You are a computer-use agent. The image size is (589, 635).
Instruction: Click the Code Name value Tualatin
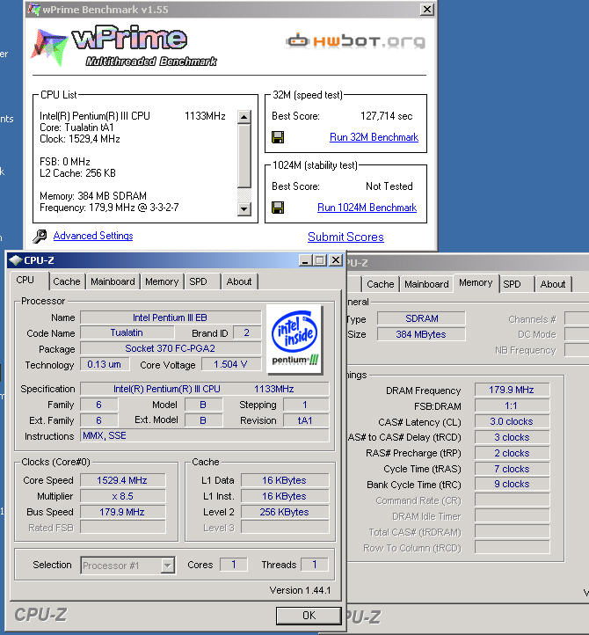127,332
